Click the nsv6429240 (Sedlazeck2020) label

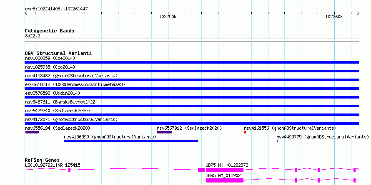(x=58, y=111)
